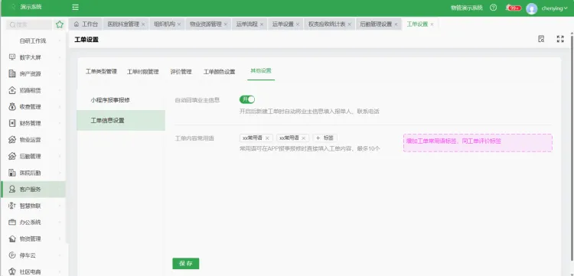
Task: Click the 工单内容常用语 label text
Action: tap(194, 138)
